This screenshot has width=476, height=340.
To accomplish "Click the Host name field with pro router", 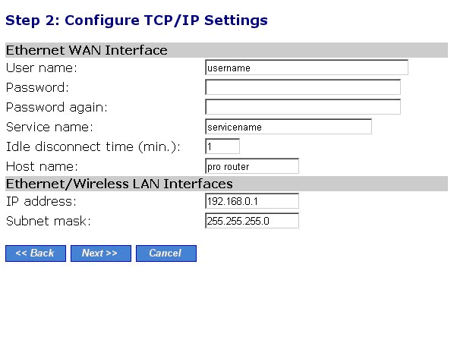I will (x=252, y=166).
